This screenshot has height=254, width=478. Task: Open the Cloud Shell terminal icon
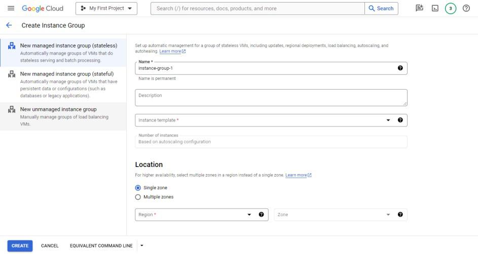(x=435, y=9)
